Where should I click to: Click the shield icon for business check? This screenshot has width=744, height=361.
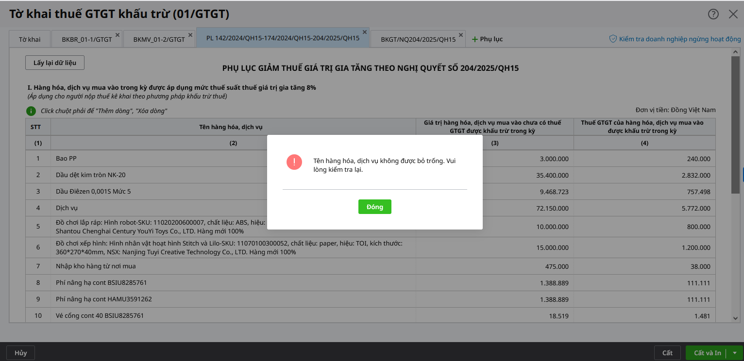(x=613, y=39)
